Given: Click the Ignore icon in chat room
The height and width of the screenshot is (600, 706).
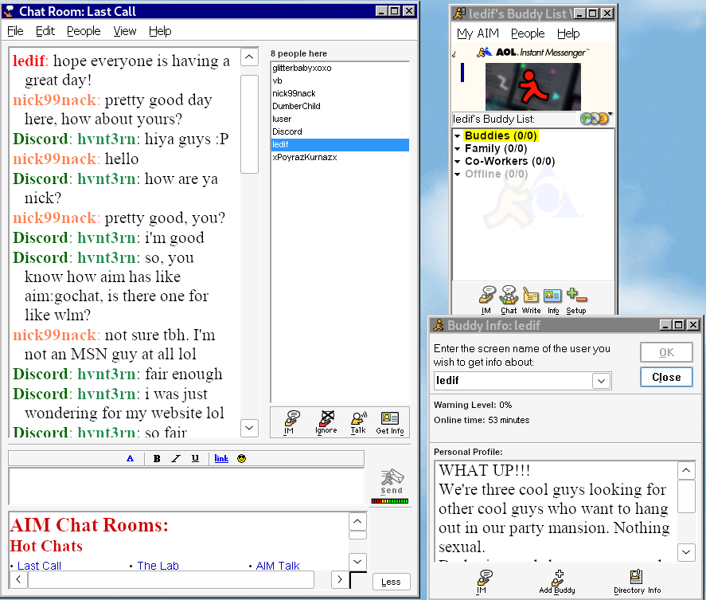Looking at the screenshot, I should pyautogui.click(x=326, y=422).
